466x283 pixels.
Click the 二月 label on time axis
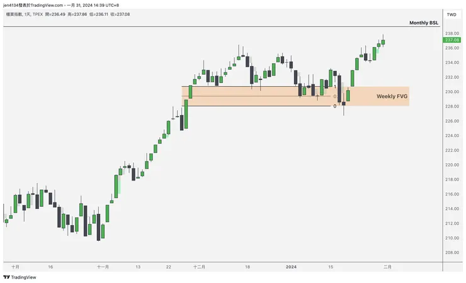[388, 266]
